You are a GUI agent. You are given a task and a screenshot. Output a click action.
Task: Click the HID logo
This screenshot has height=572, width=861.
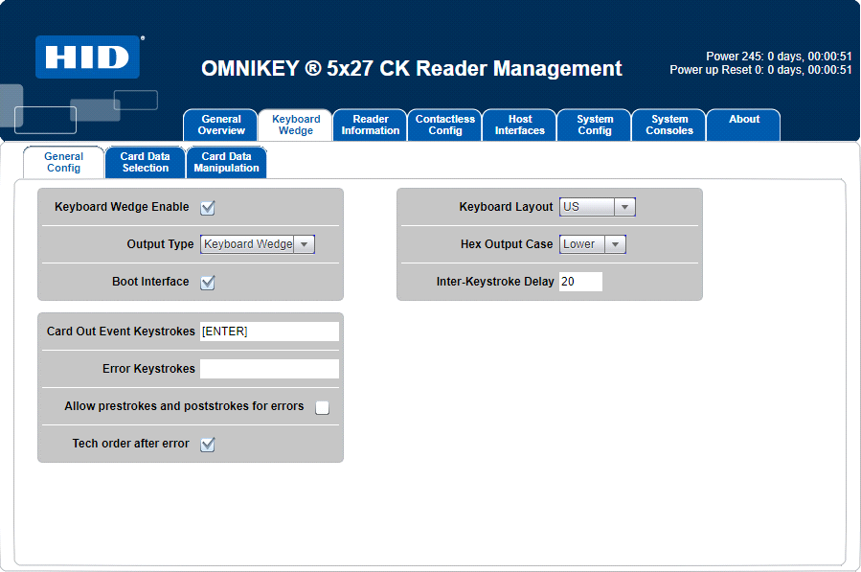tap(86, 55)
